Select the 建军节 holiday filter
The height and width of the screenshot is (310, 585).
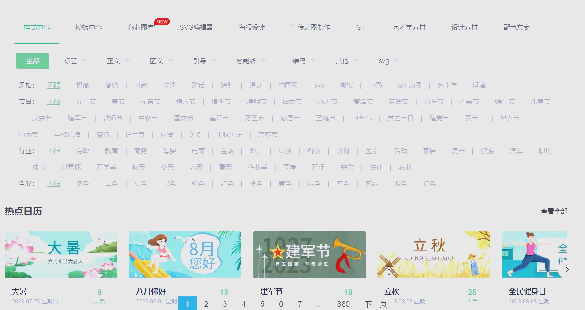[77, 118]
